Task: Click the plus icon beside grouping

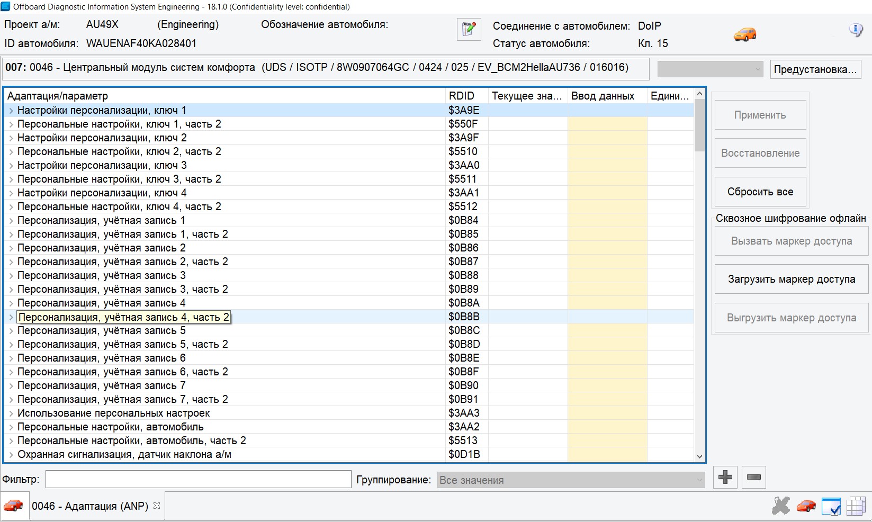Action: (725, 478)
